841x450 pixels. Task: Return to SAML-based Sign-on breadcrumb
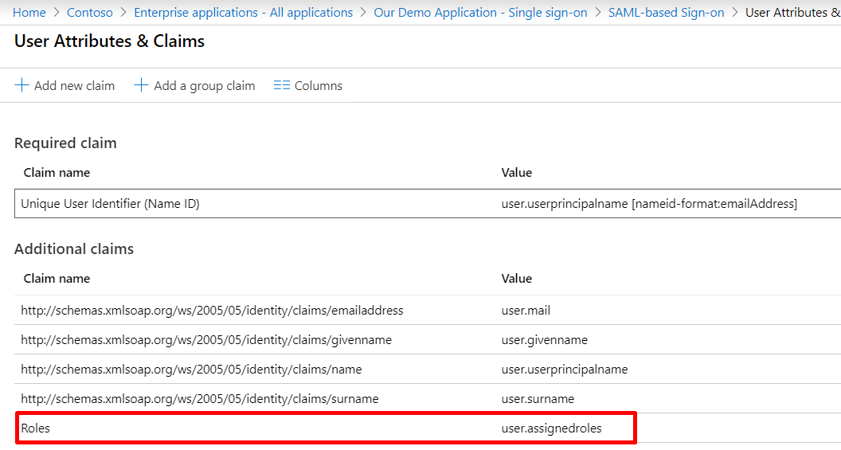(666, 13)
